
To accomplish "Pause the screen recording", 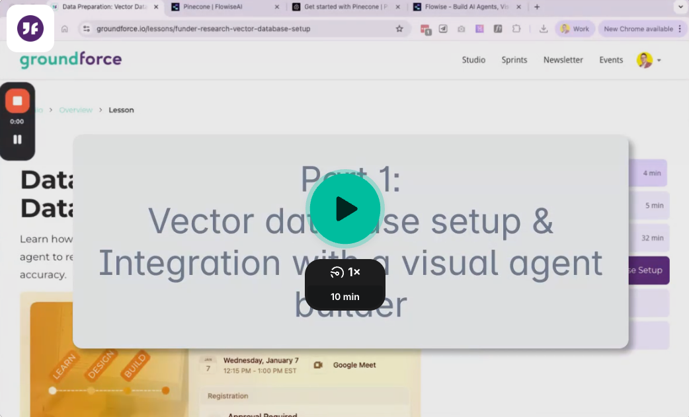I will 17,139.
